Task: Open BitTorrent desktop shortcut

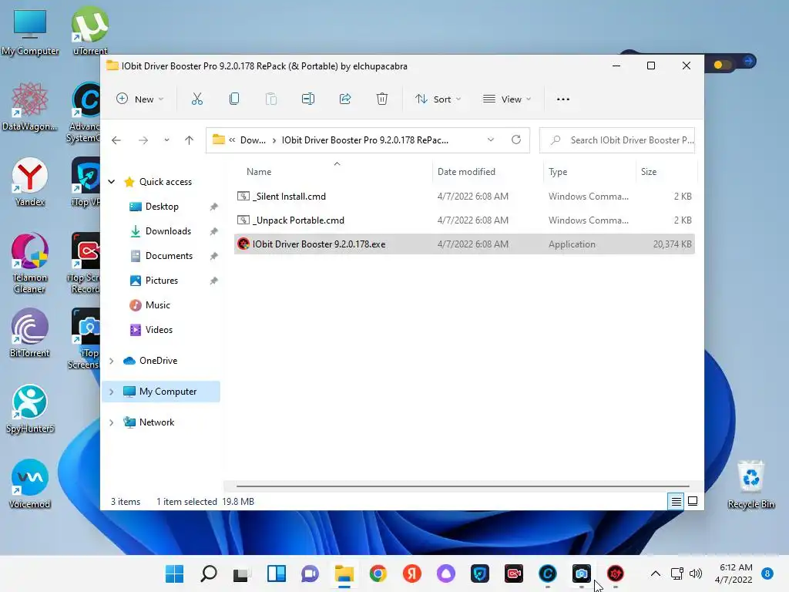Action: tap(30, 333)
